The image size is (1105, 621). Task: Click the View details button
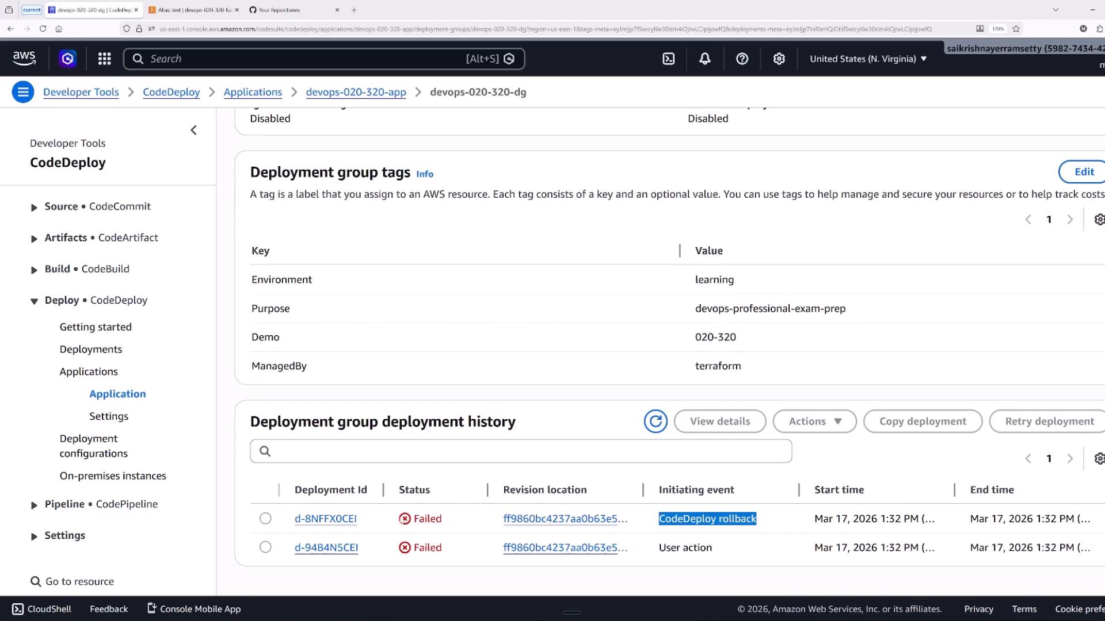coord(720,421)
